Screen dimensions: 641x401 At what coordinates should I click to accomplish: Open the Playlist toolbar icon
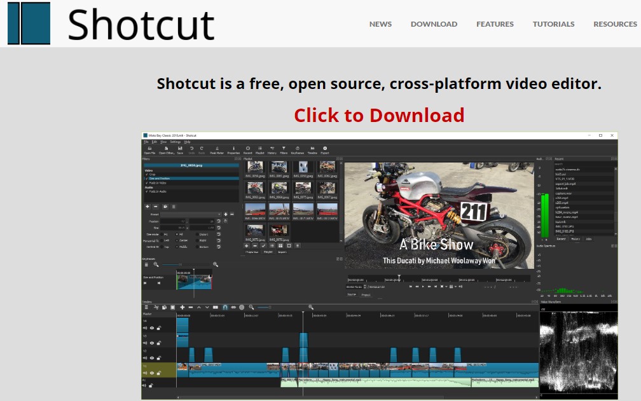(x=259, y=150)
